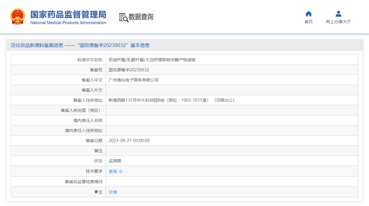369x206 pixels.
Task: Click the 技术要求 label
Action: point(94,171)
